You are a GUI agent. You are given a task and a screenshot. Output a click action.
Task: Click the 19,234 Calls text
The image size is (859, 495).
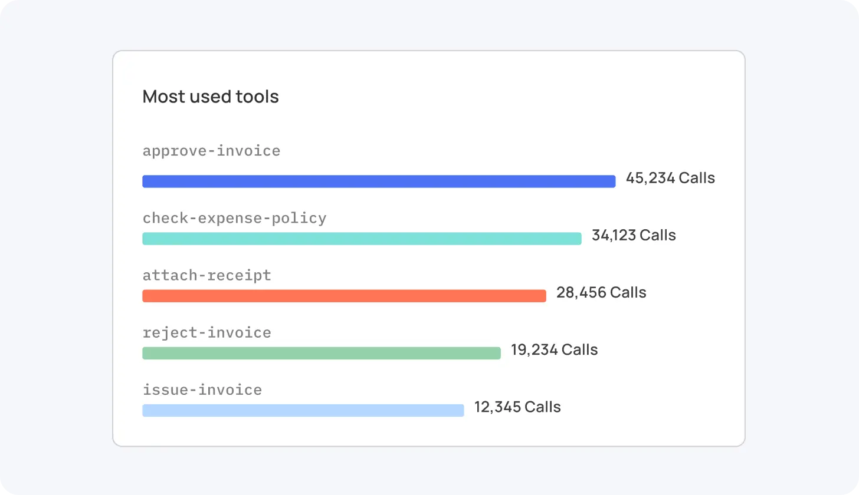click(x=554, y=349)
